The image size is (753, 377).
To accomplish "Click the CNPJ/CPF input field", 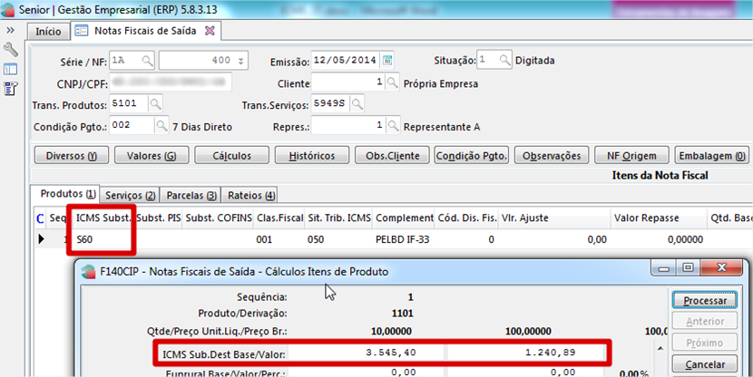I will (171, 82).
